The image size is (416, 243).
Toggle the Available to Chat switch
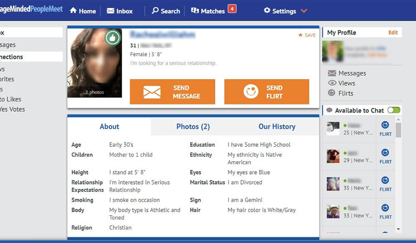393,110
